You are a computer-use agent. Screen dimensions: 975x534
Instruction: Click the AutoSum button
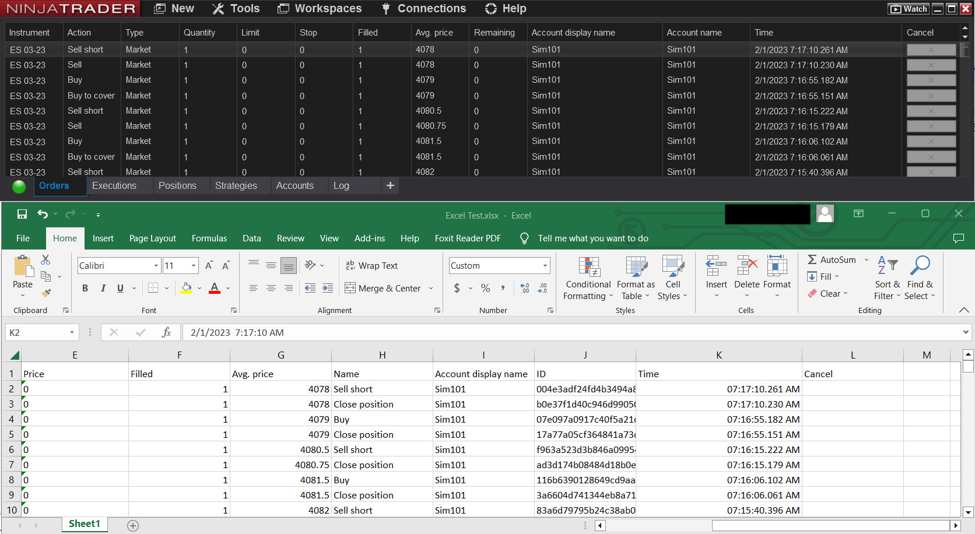click(x=832, y=260)
